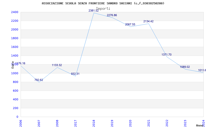Screen dimensions: 206x128
Task: Click the 2022 x-axis year label
Action: tap(167, 123)
